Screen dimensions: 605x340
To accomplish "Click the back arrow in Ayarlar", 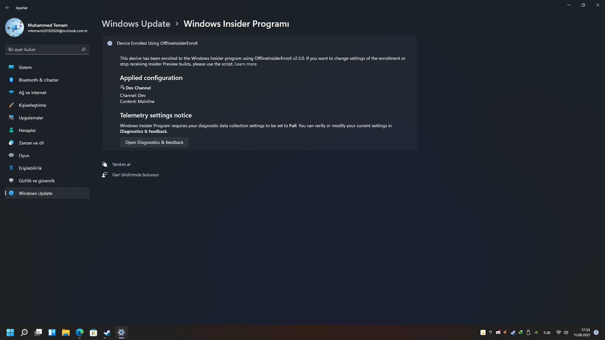I will 8,8.
